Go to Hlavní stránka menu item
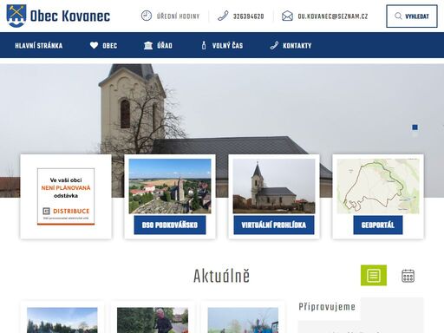This screenshot has width=444, height=333. point(39,46)
